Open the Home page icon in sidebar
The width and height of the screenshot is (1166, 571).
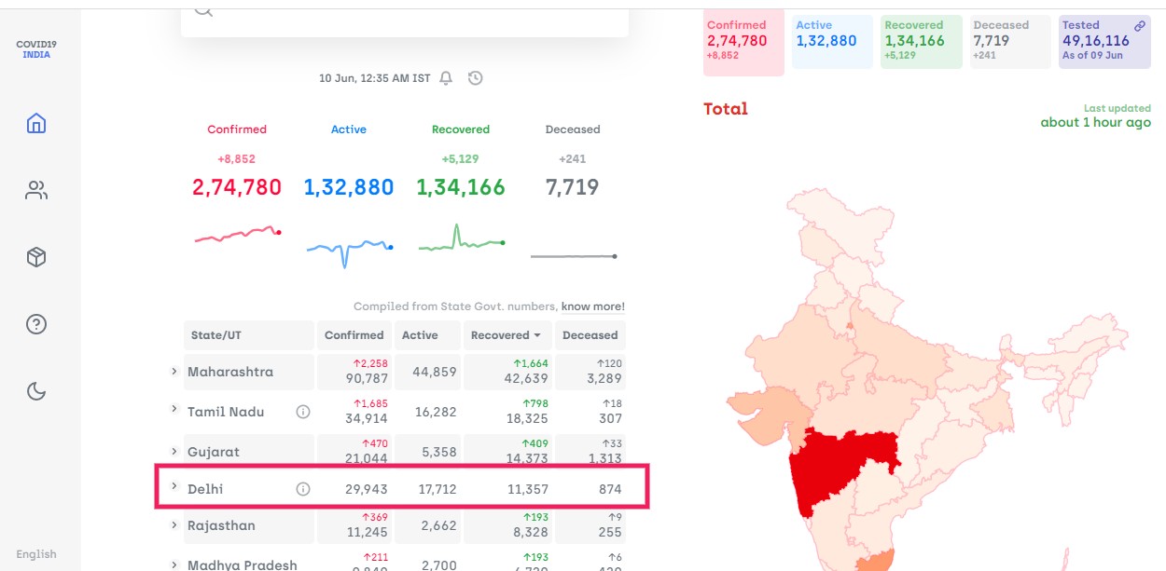coord(36,123)
